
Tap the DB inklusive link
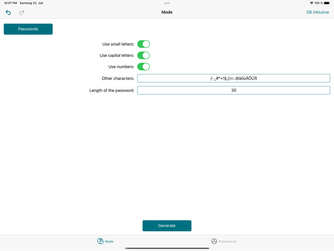point(317,12)
